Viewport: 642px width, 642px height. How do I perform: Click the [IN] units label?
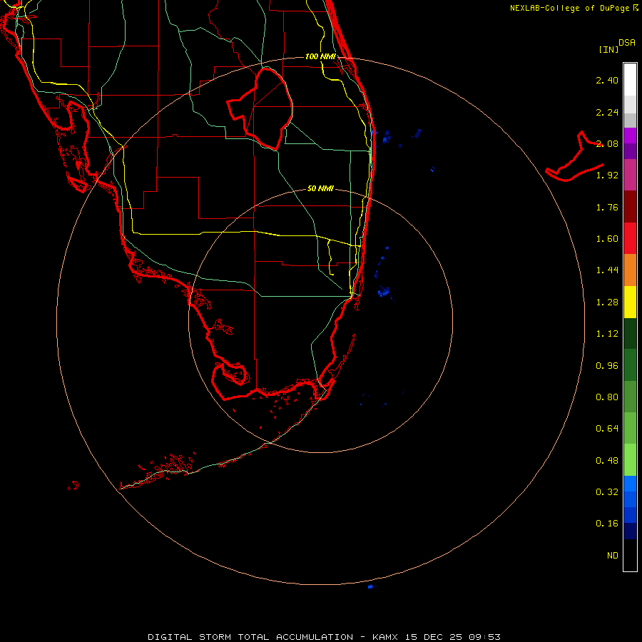(609, 49)
